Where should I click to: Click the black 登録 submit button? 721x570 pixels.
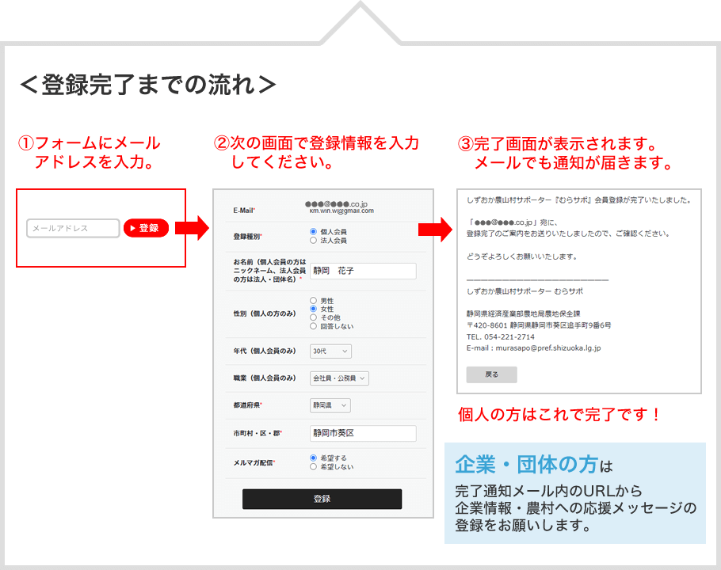click(322, 499)
